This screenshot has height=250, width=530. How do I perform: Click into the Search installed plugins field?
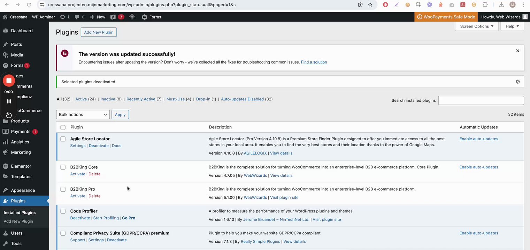click(481, 100)
